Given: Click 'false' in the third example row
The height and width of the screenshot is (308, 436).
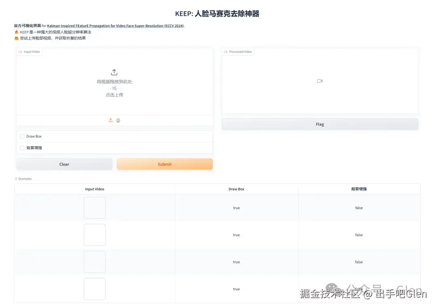Looking at the screenshot, I should point(359,262).
